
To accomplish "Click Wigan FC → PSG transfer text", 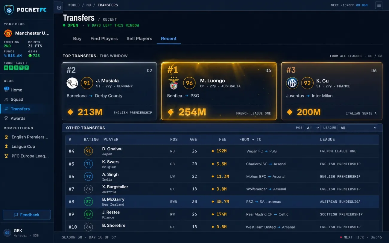I will click(262, 151).
